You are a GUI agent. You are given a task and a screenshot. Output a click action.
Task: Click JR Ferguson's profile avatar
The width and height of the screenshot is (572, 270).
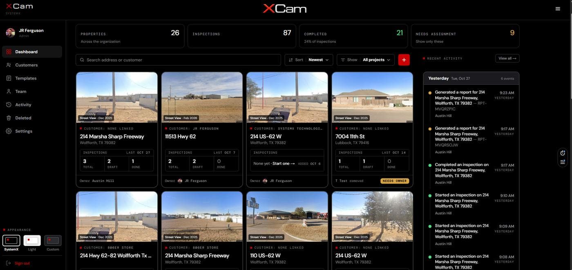11,33
